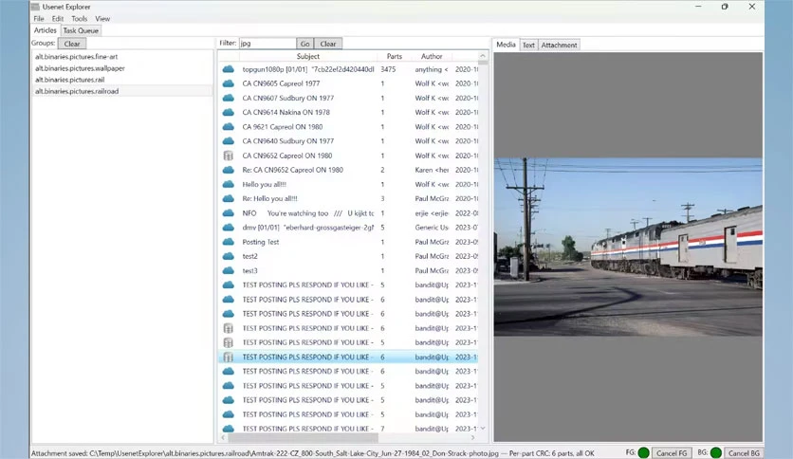The height and width of the screenshot is (459, 793).
Task: Click cloud icon beside topgun1080p article
Action: coord(229,69)
